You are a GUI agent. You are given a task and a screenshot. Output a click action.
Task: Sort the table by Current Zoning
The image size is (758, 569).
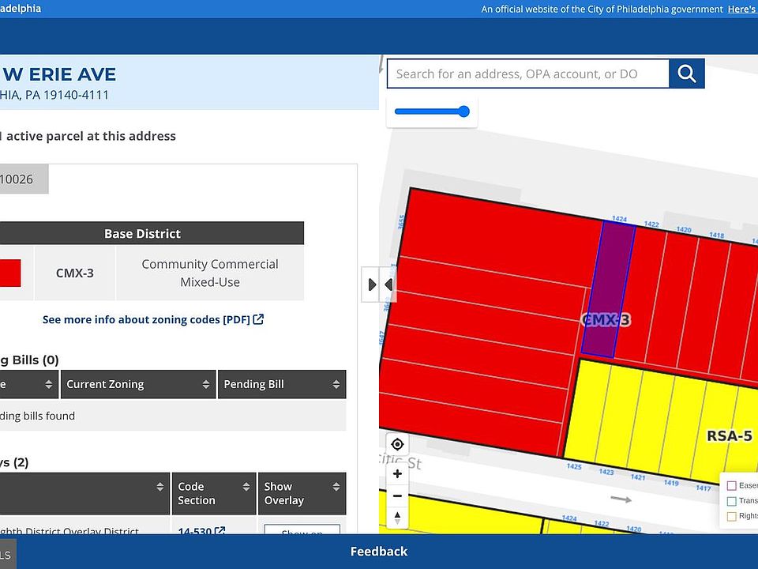coord(138,384)
